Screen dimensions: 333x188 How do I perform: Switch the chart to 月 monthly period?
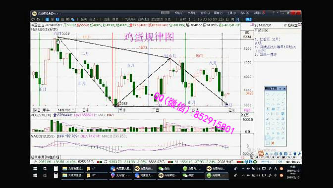point(238,19)
